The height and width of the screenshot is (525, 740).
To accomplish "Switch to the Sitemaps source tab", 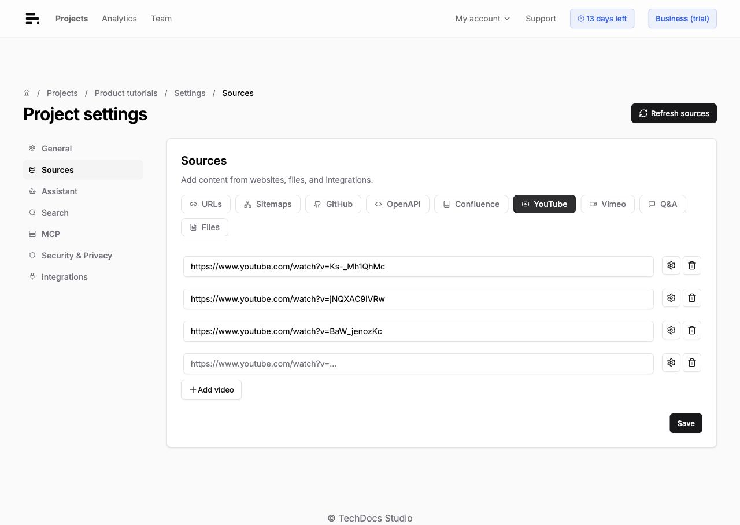I will pyautogui.click(x=268, y=204).
